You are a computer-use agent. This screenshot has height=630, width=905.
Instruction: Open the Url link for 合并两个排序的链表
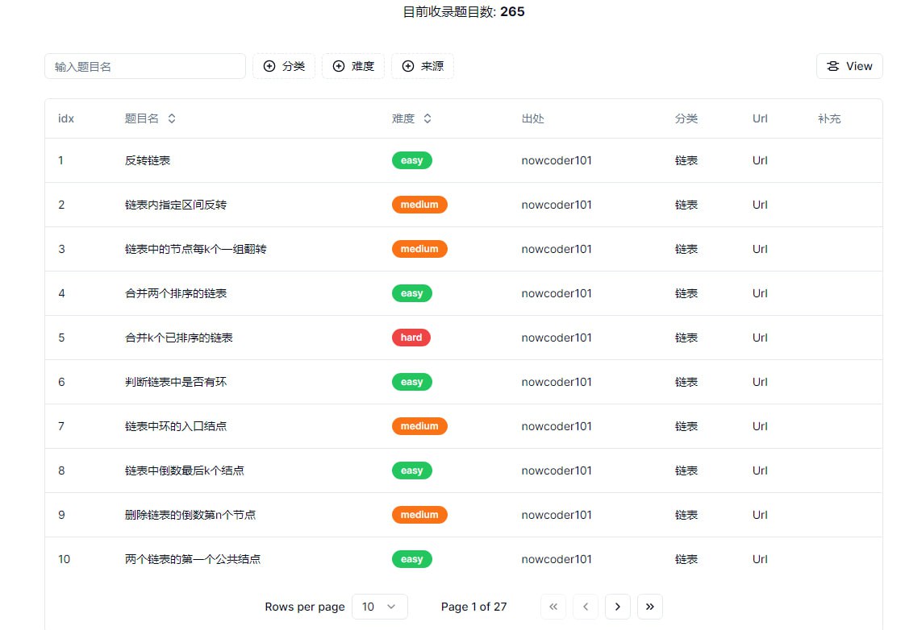pos(760,293)
